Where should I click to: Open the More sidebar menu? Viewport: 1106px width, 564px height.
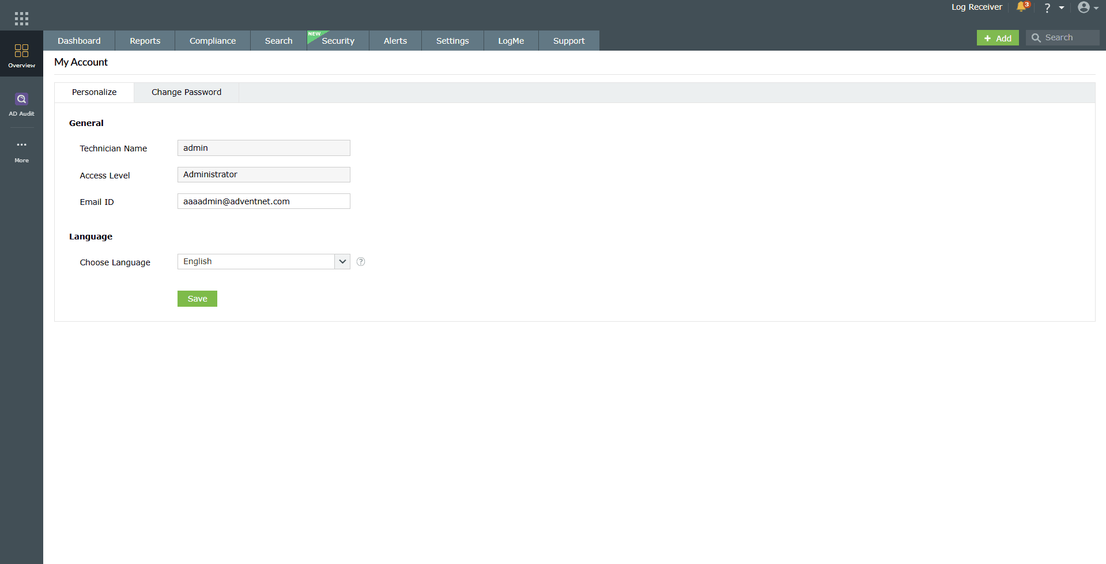pos(21,152)
